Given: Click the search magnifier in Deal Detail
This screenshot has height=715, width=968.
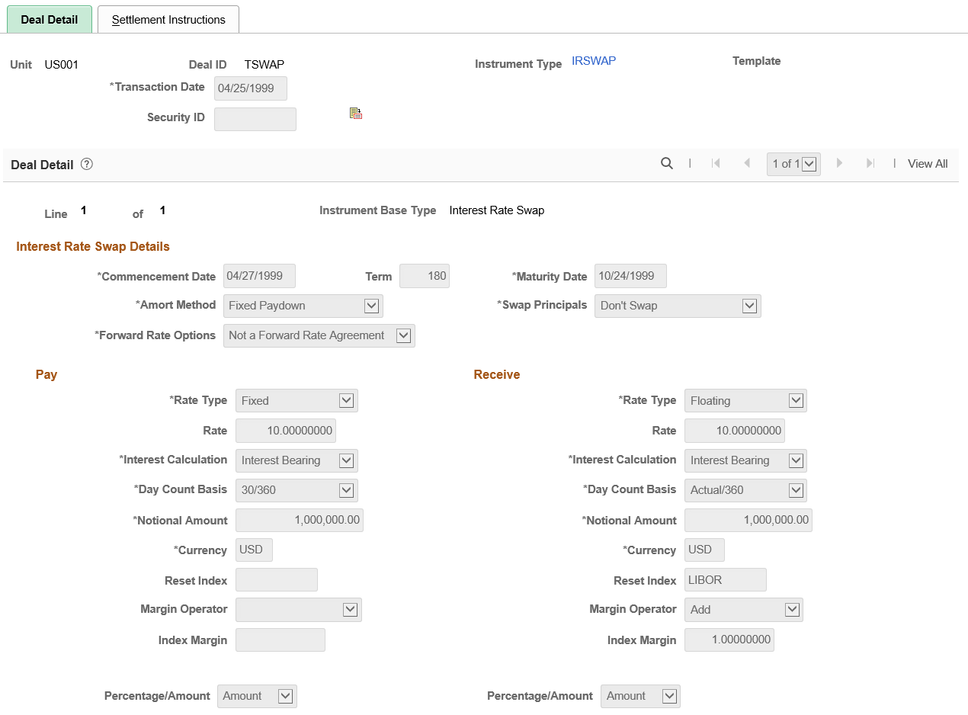Looking at the screenshot, I should pos(667,163).
